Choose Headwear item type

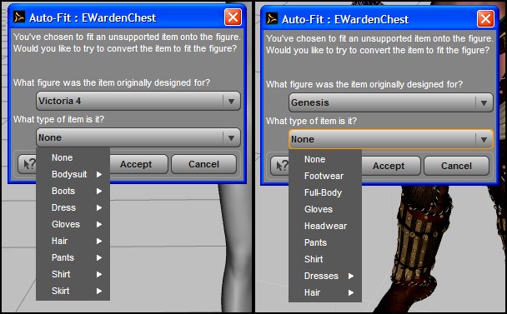pos(325,226)
